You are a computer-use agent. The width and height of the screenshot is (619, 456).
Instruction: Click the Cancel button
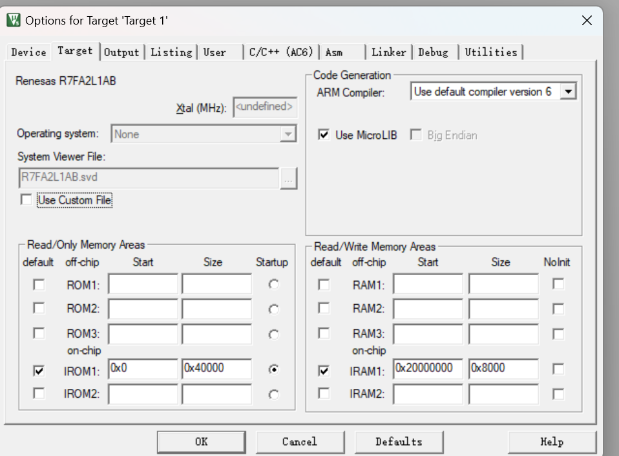pos(300,442)
